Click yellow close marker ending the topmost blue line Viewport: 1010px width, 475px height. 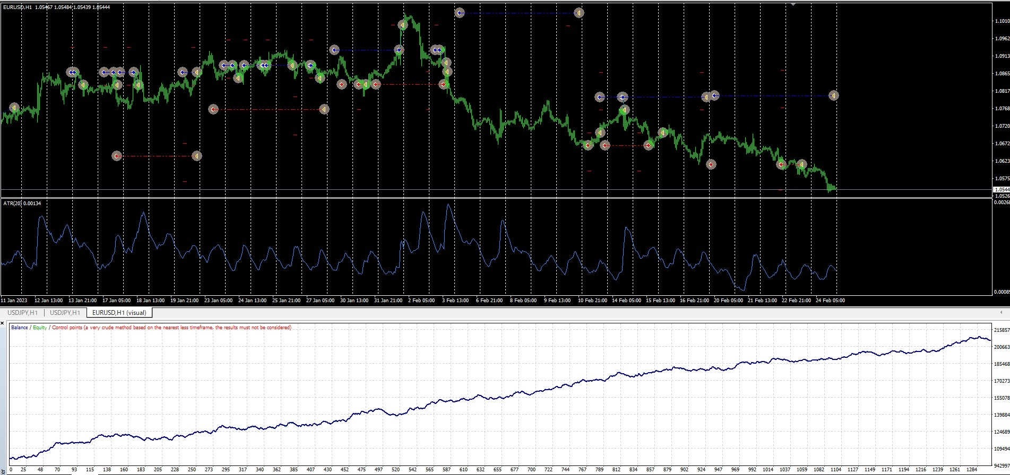[579, 13]
